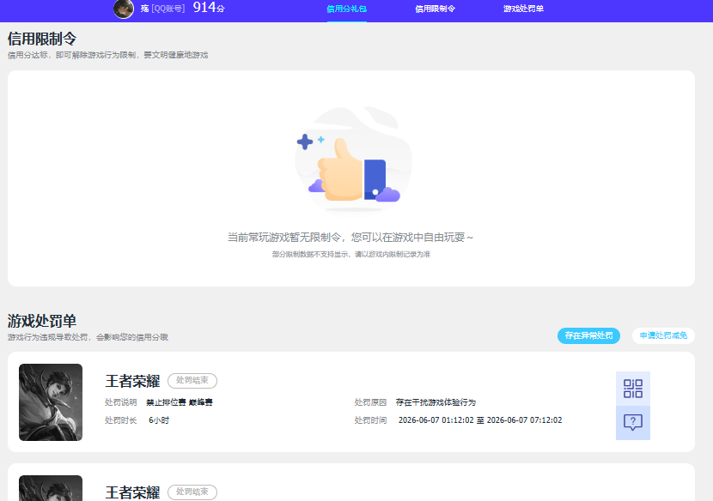Open the hero thumbnail on first penalty card
The image size is (713, 501).
51,402
